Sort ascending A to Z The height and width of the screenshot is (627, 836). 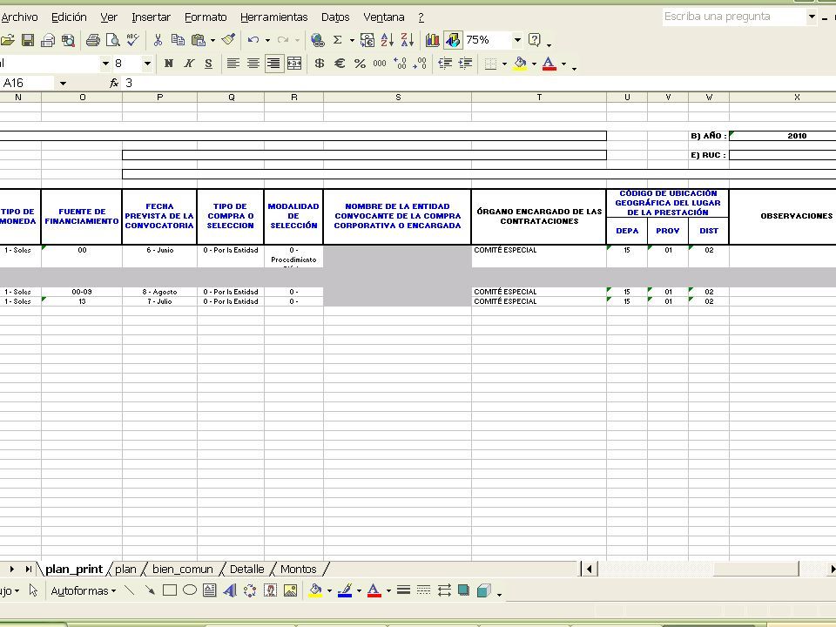(387, 40)
